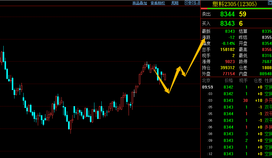The height and width of the screenshot is (158, 272).
Task: Select the :09 tick row time
Action: [210, 140]
